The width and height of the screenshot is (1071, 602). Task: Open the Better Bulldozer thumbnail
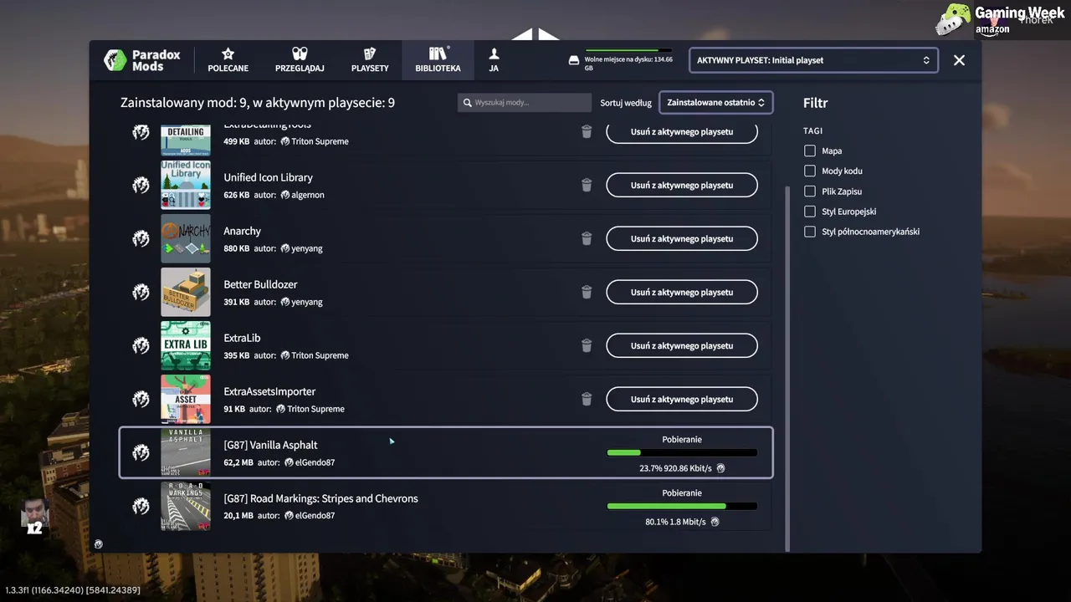(186, 292)
